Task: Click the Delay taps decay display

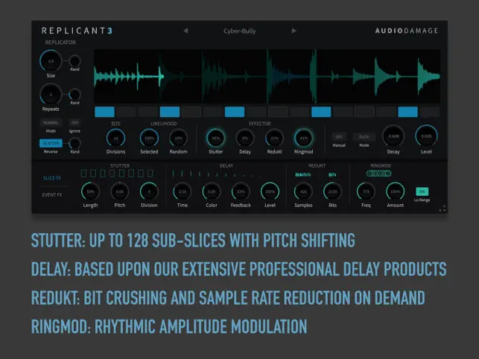Action: (218, 174)
